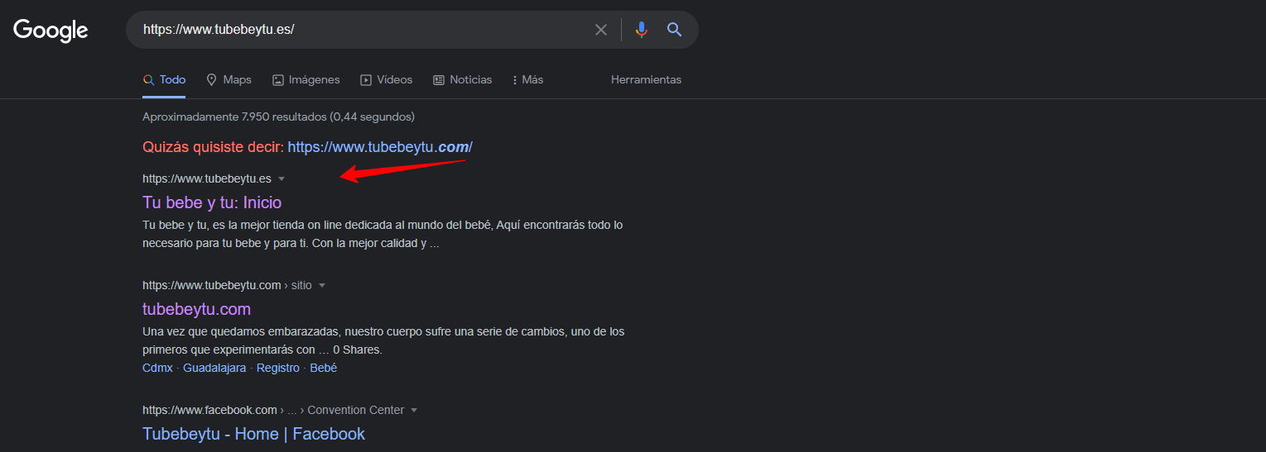The height and width of the screenshot is (452, 1266).
Task: Click the Registro sitelink
Action: [278, 368]
